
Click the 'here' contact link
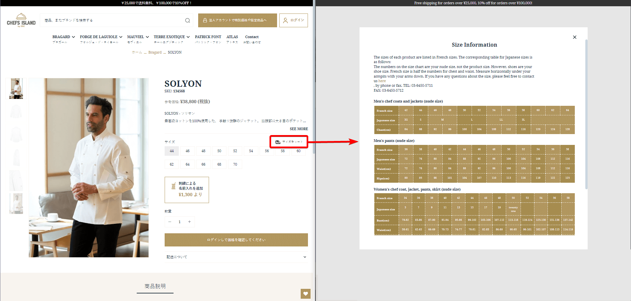[x=382, y=81]
